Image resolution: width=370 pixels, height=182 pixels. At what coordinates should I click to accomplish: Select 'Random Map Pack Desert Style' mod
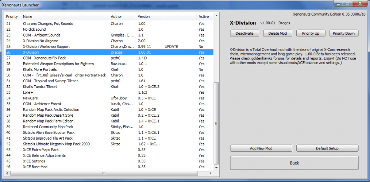pos(109,116)
